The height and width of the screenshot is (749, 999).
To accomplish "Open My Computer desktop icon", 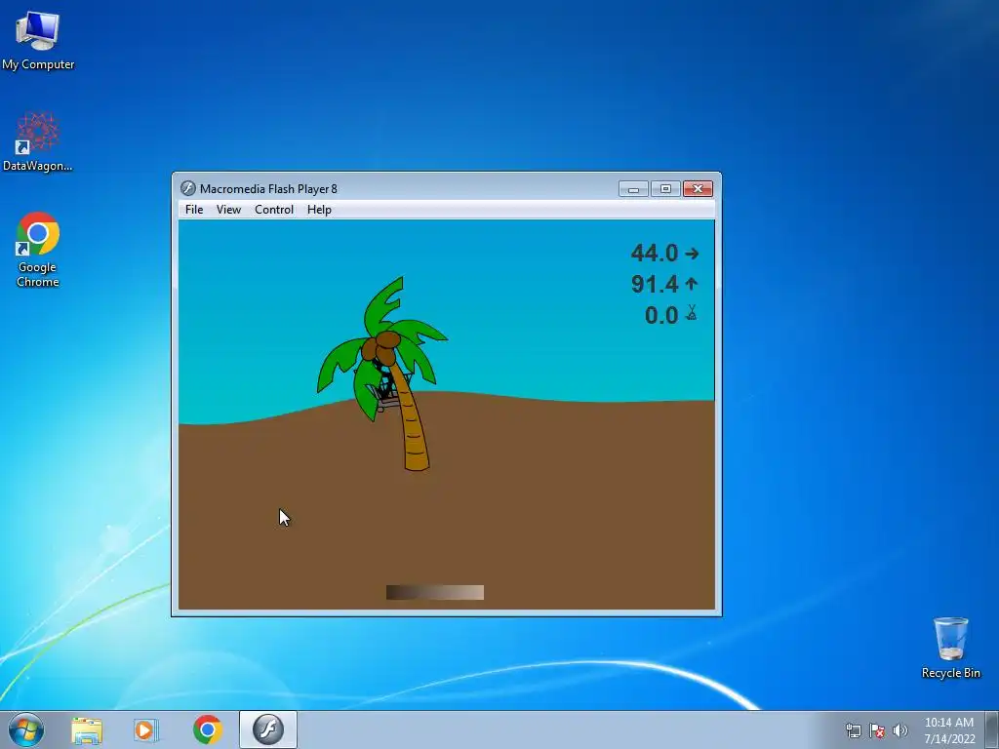I will (38, 41).
